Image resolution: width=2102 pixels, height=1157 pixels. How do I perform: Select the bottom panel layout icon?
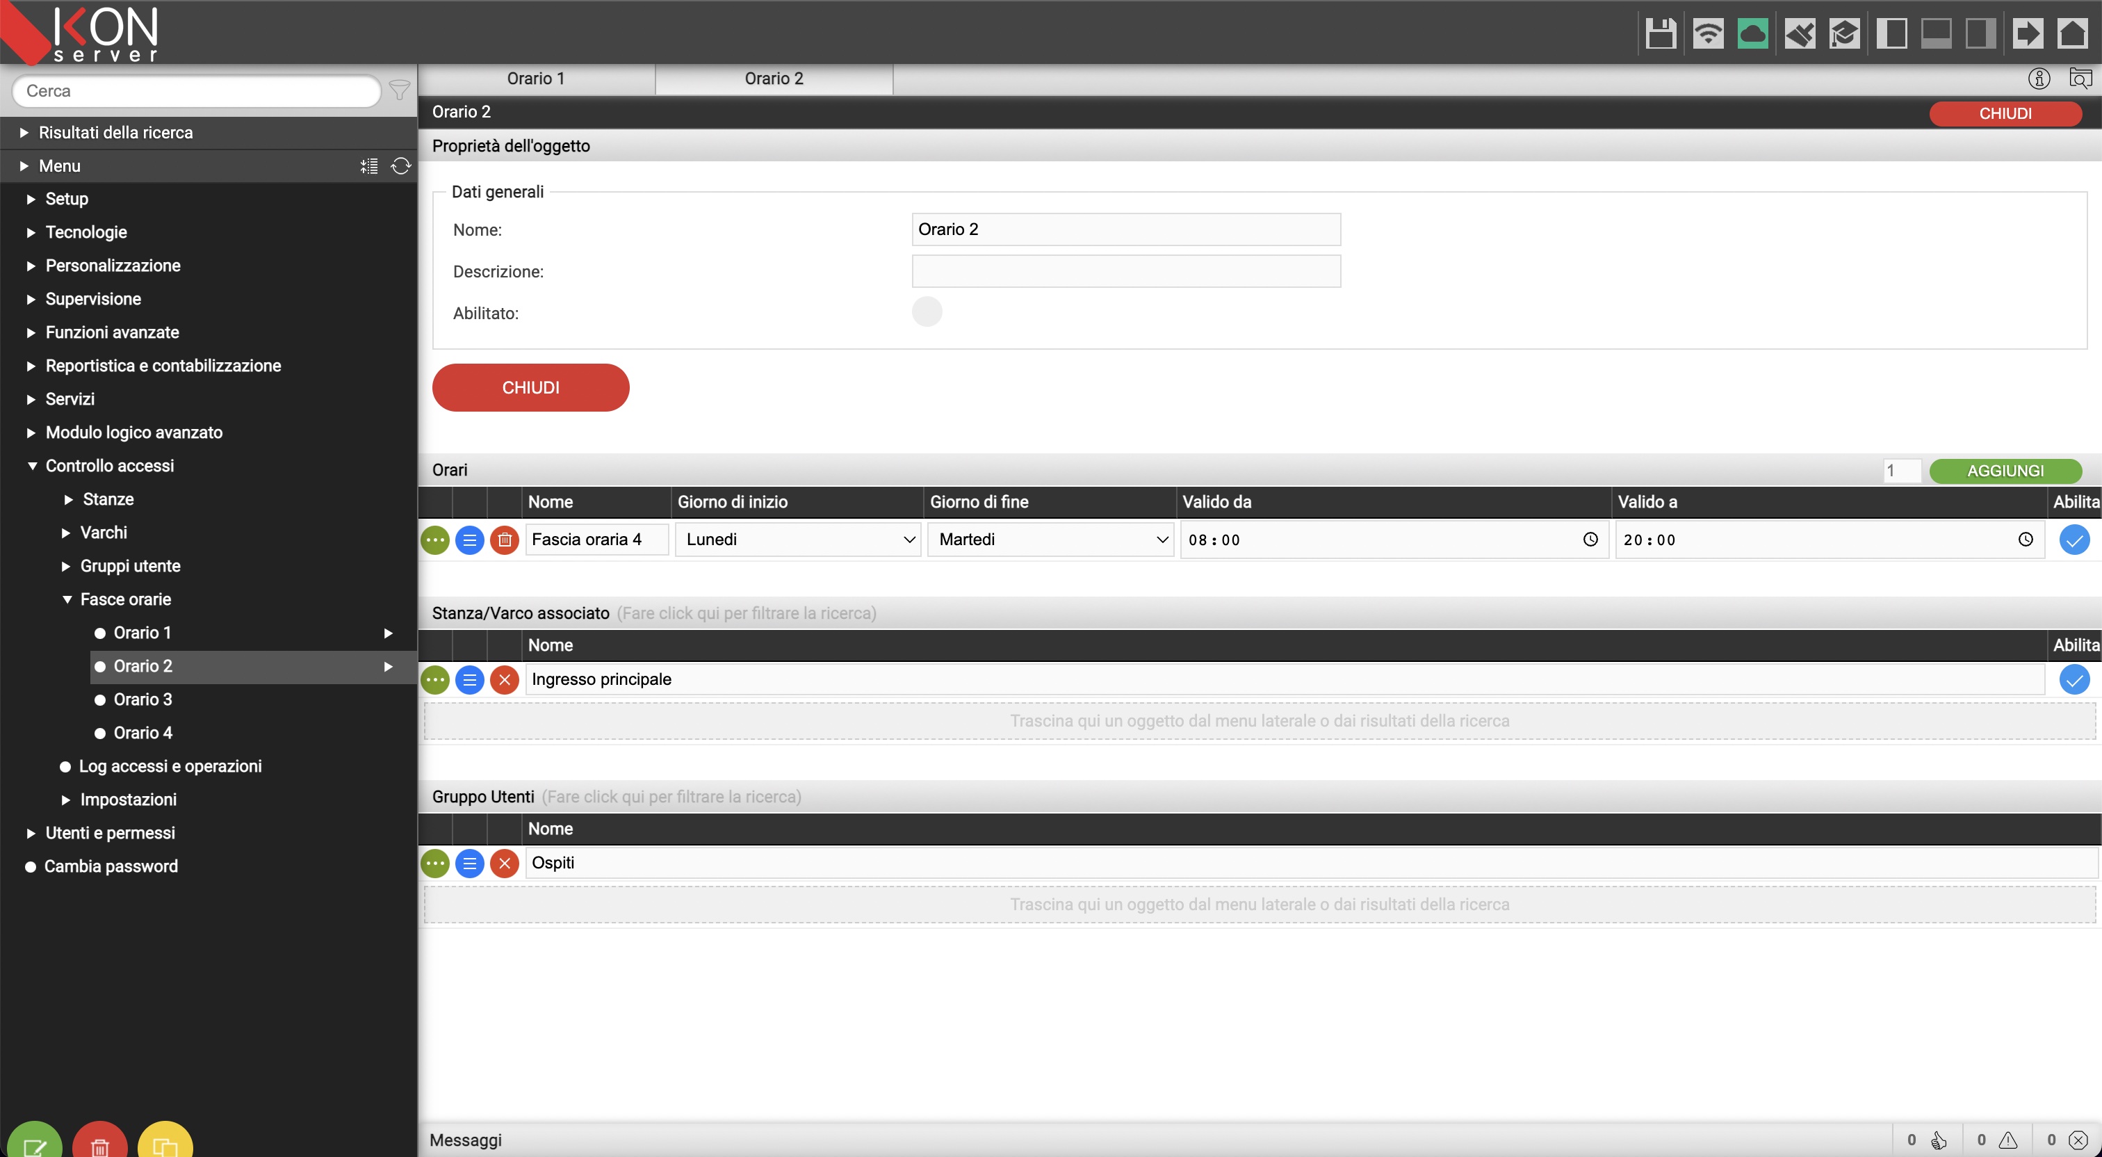click(1937, 33)
